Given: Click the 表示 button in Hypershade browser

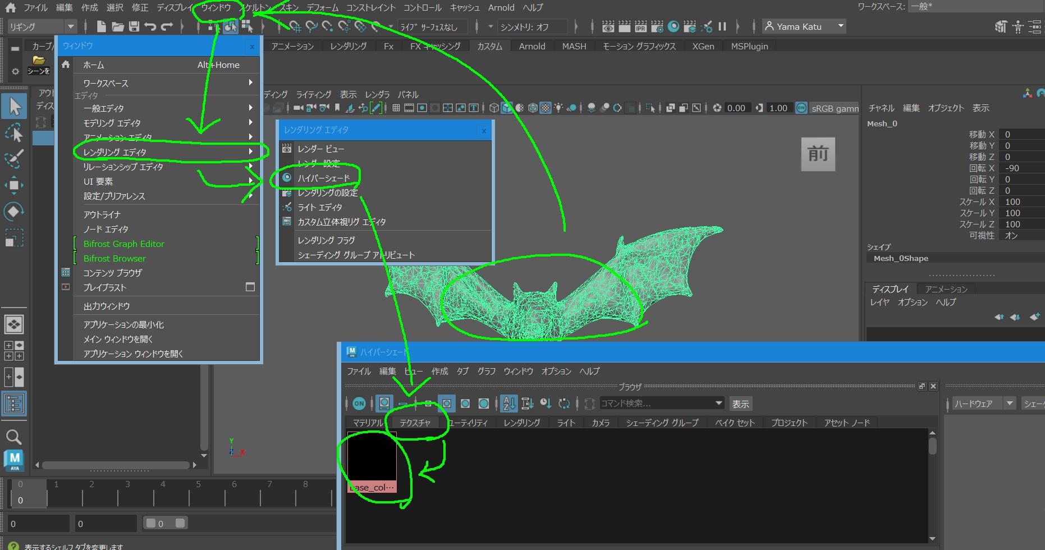Looking at the screenshot, I should pos(740,404).
